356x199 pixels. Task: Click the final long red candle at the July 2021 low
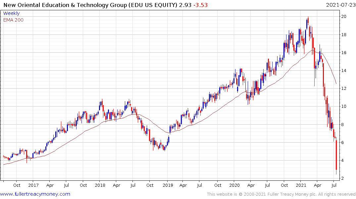[336, 156]
